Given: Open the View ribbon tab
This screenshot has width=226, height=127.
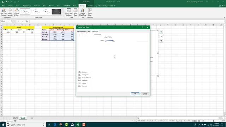Looking at the screenshot, I should (x=58, y=6).
